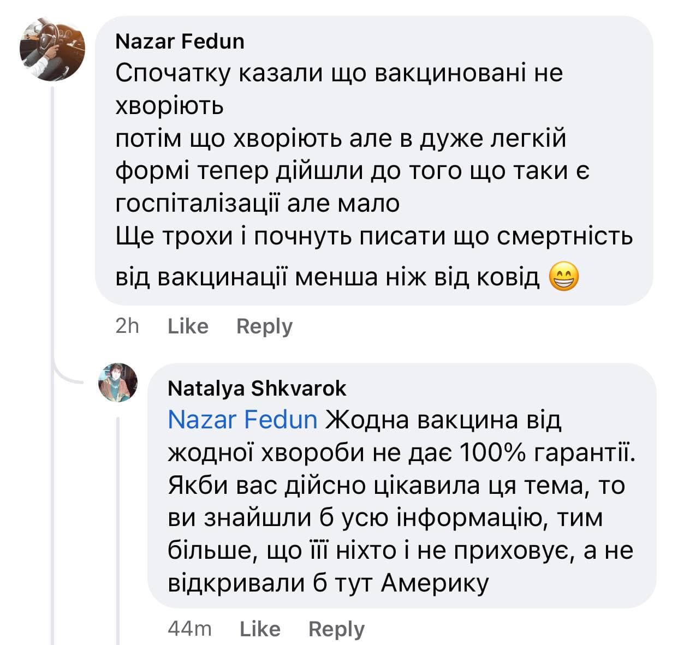The image size is (678, 645).
Task: Like Nazar Fedun's comment
Action: click(x=188, y=326)
